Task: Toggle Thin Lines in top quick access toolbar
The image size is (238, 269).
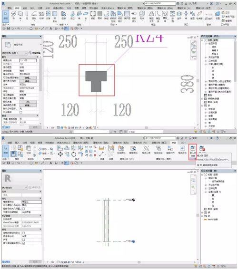Action: pos(67,29)
